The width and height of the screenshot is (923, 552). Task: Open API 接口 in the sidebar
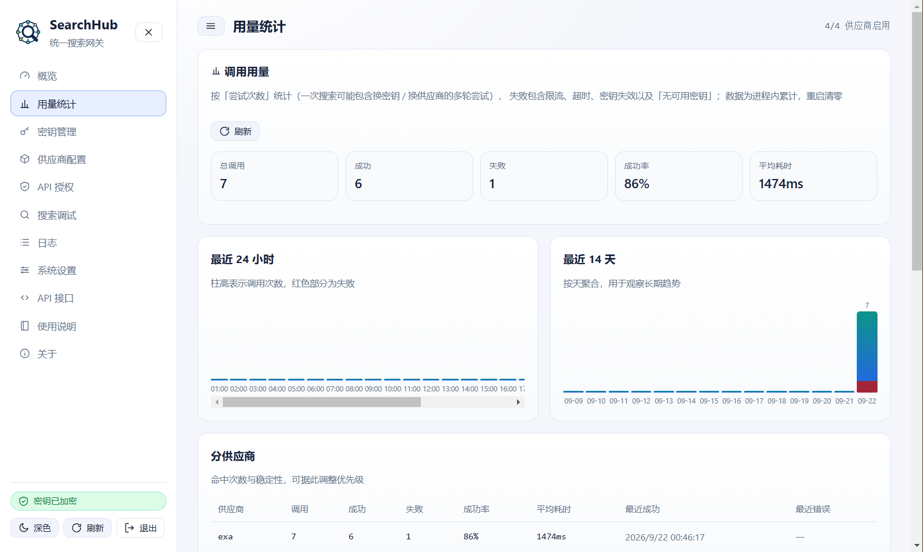point(88,298)
